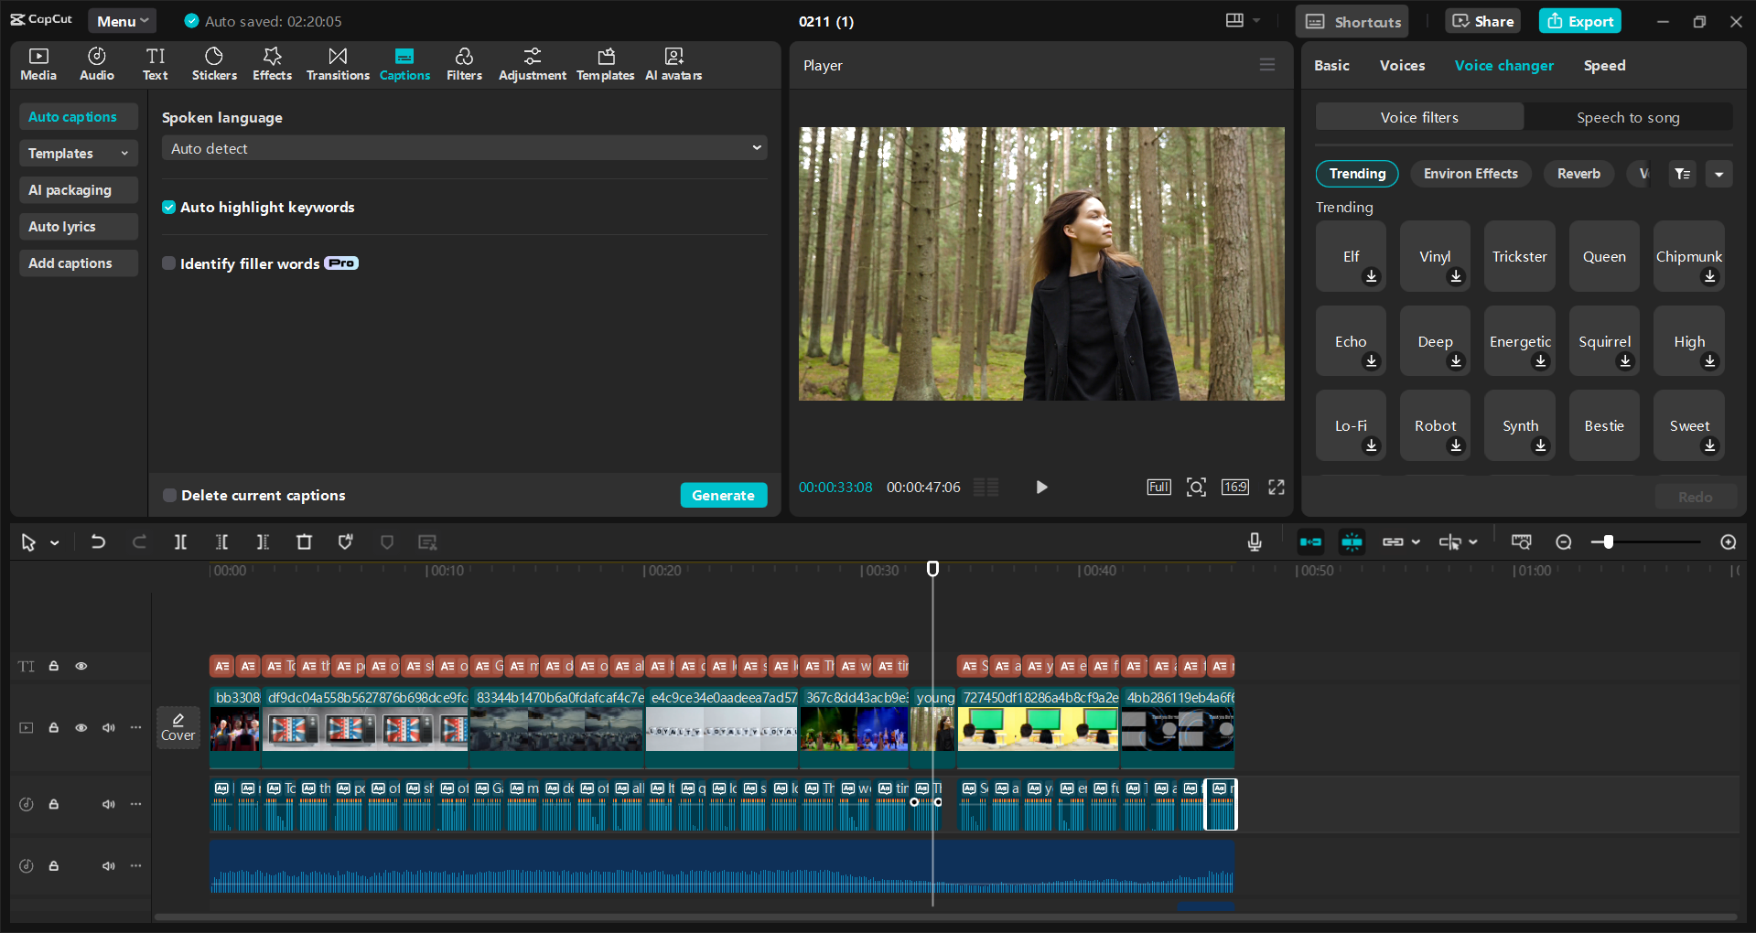Click Generate to create captions
The width and height of the screenshot is (1756, 933).
[723, 495]
